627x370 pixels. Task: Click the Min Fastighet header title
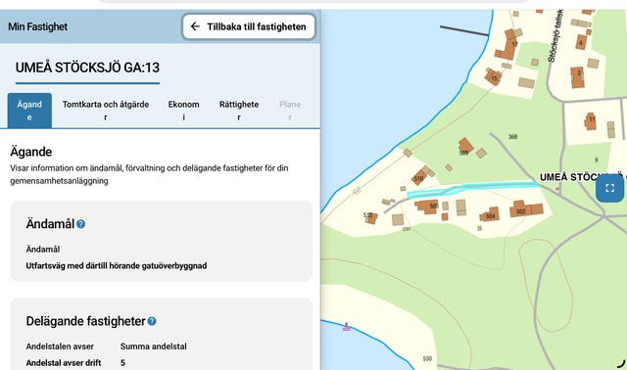pyautogui.click(x=37, y=26)
